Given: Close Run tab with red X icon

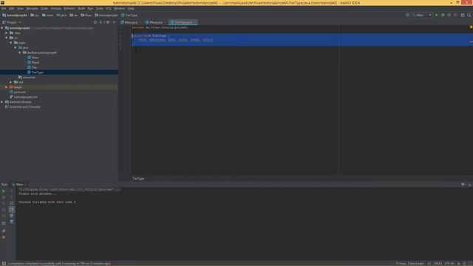Looking at the screenshot, I should [4, 237].
